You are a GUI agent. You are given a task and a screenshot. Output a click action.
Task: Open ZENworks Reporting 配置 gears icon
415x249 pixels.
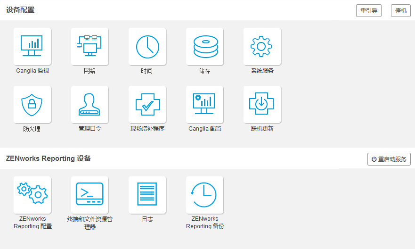33,195
